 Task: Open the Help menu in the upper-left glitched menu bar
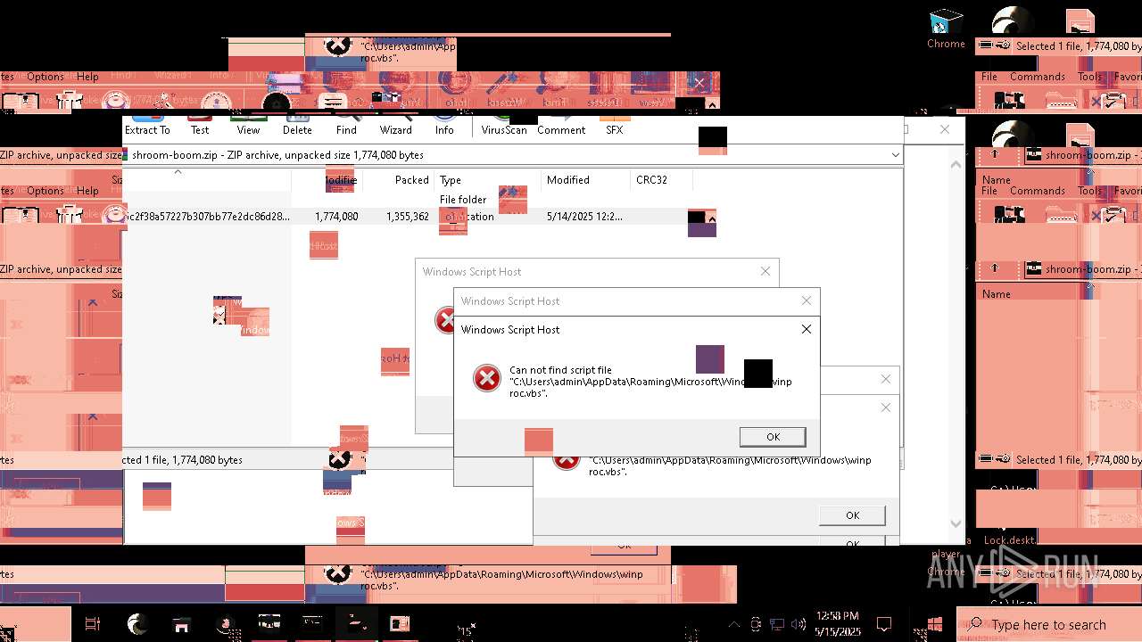[87, 77]
